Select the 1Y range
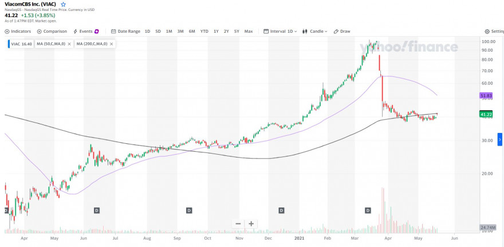This screenshot has width=504, height=247. [216, 31]
